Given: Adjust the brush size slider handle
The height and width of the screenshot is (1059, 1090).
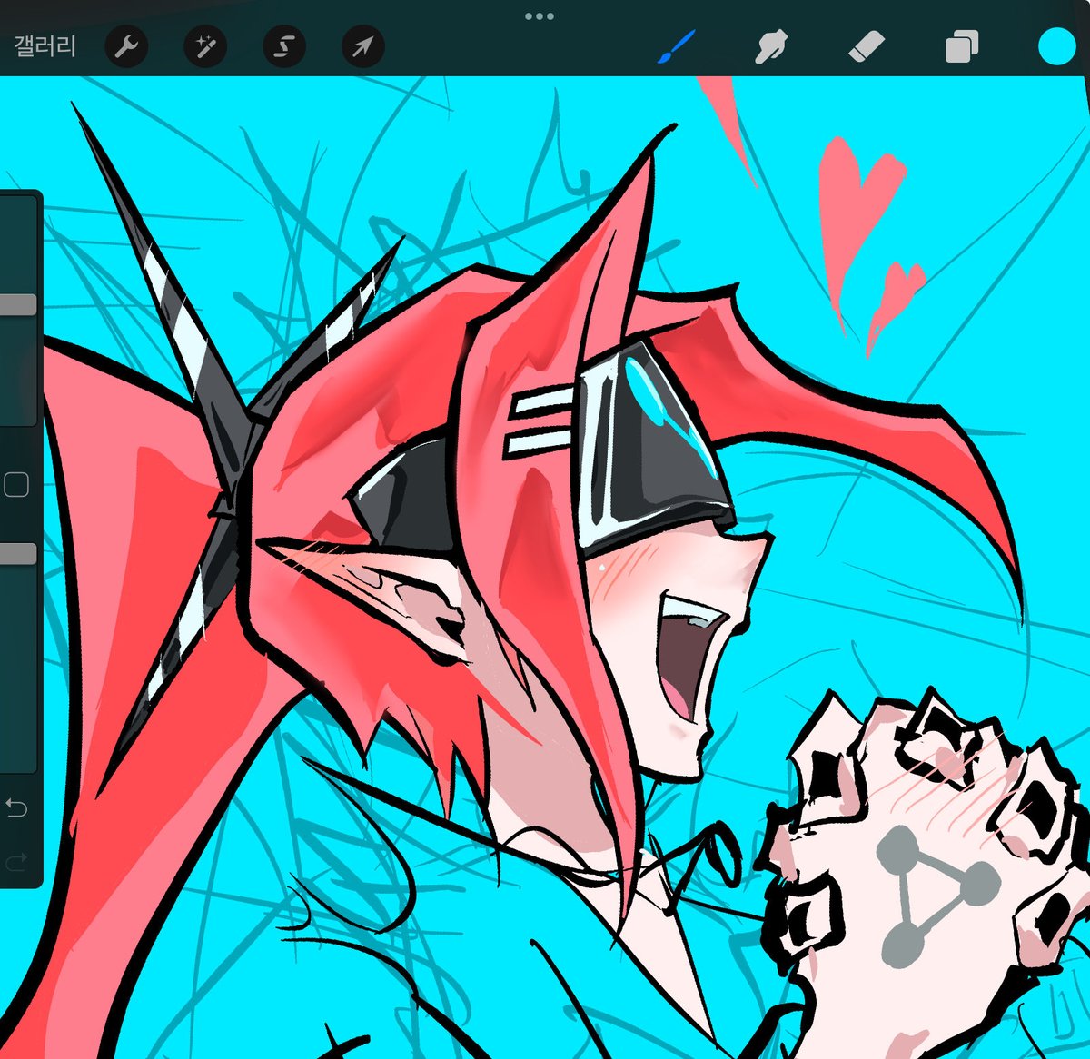Looking at the screenshot, I should click(x=17, y=304).
